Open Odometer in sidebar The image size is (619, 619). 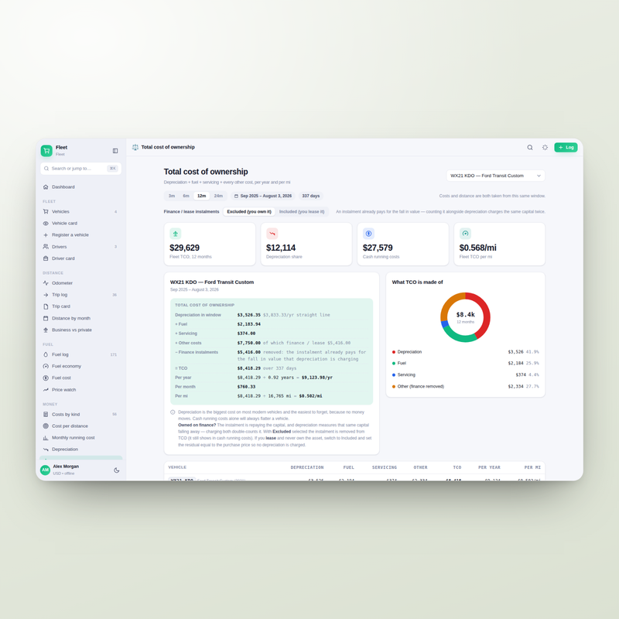pyautogui.click(x=81, y=283)
